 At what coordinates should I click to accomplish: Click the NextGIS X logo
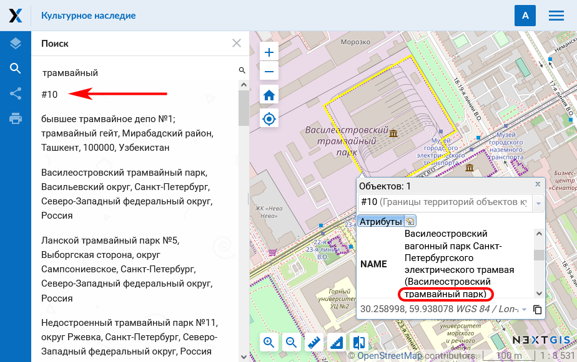[16, 16]
